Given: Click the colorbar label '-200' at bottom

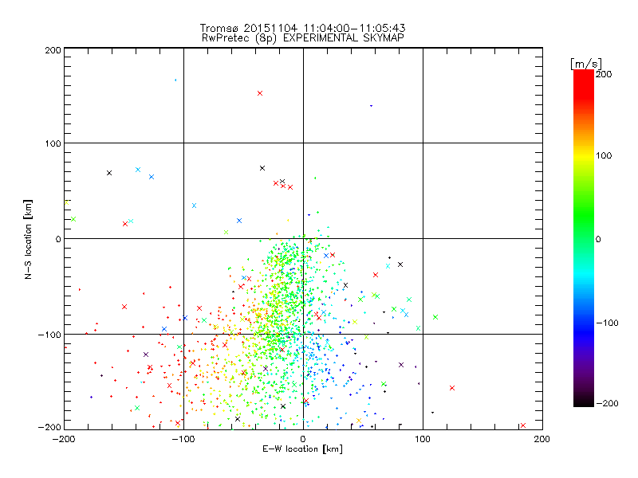Looking at the screenshot, I should pos(607,403).
